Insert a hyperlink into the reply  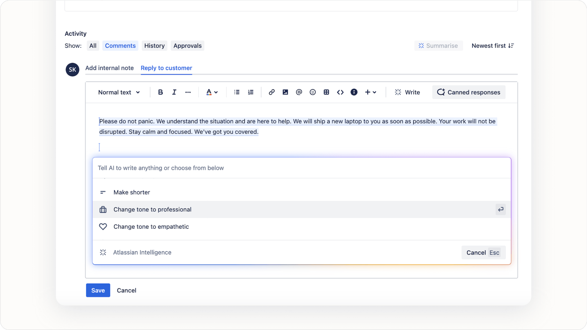(x=271, y=92)
